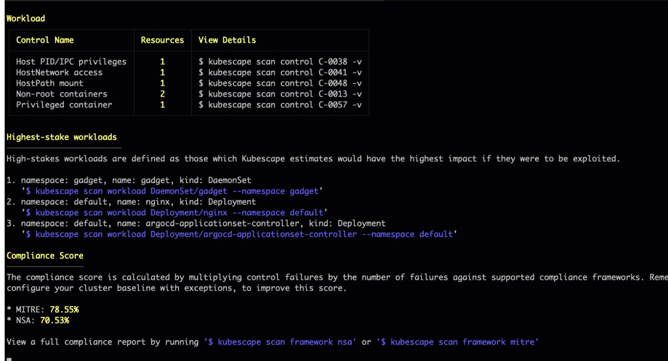This screenshot has width=668, height=361.
Task: Click the 'Resources' column header
Action: click(x=162, y=40)
